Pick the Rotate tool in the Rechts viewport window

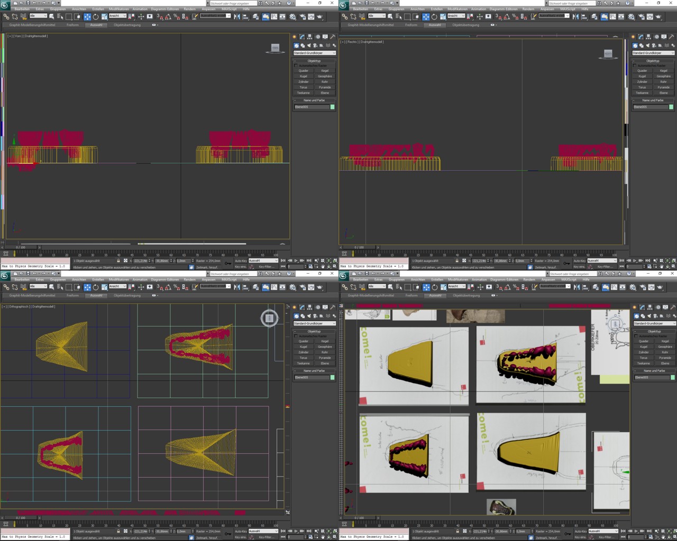point(434,17)
